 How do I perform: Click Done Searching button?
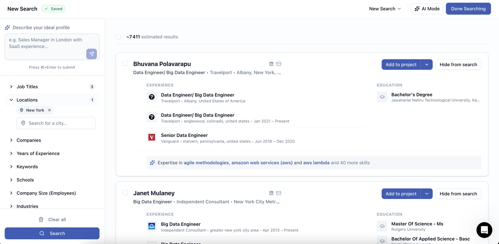468,9
